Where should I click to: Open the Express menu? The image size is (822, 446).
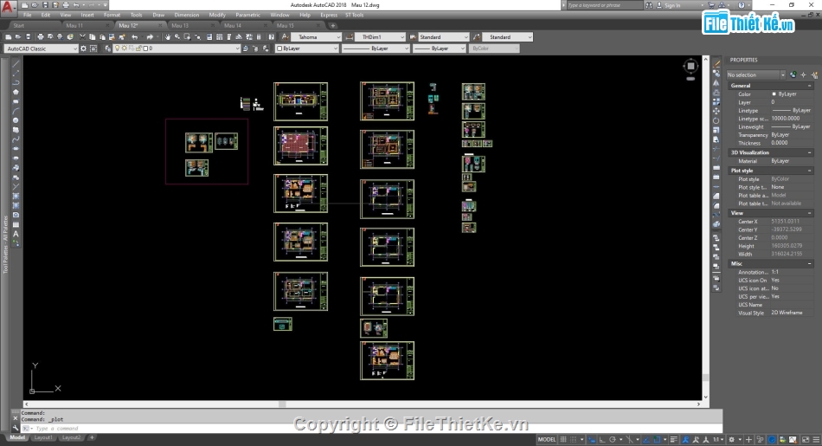pyautogui.click(x=329, y=15)
